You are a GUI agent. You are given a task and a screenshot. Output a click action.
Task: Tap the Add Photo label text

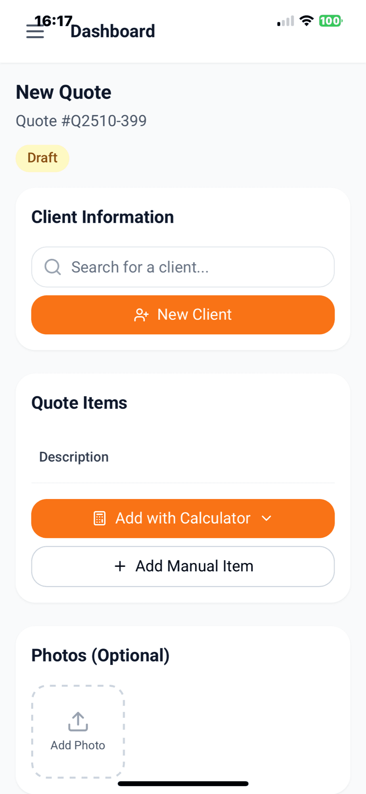tap(78, 745)
